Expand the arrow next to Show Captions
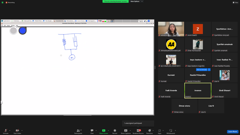The width and height of the screenshot is (240, 135). tap(130, 130)
